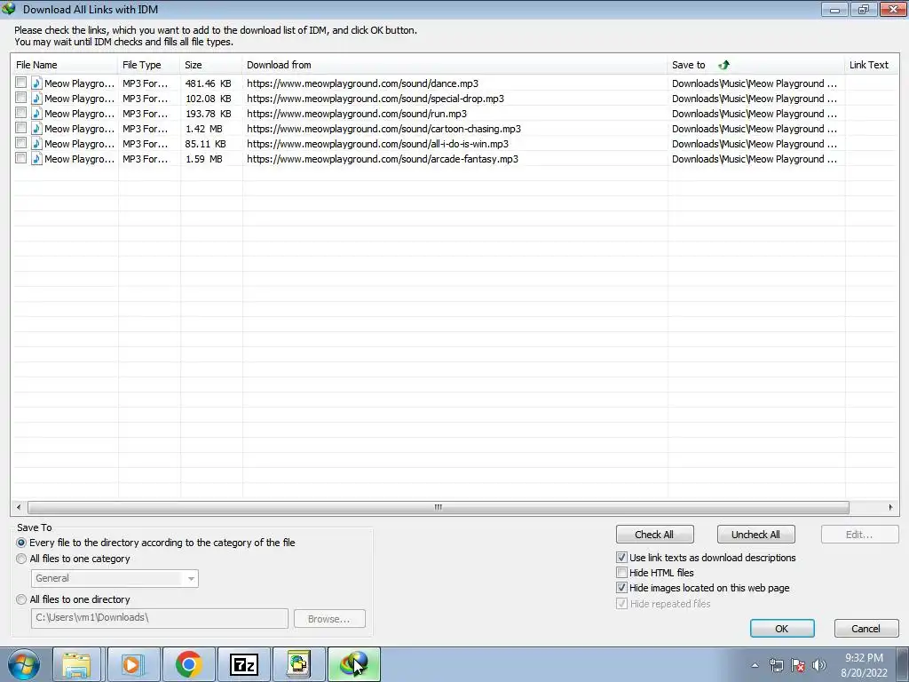Show hidden system tray icons

755,665
